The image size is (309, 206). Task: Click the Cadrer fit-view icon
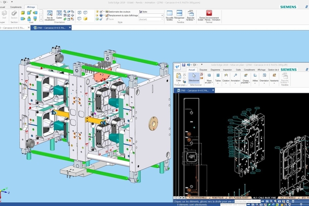point(59,14)
